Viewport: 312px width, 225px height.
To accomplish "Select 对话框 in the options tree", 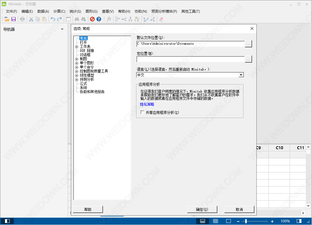I will pos(85,55).
